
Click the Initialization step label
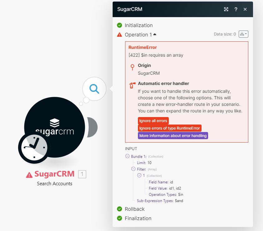point(139,25)
